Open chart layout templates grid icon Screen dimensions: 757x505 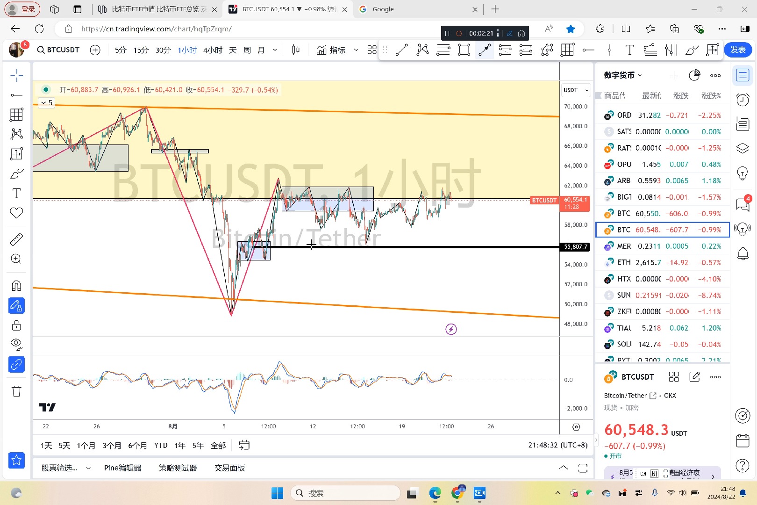pyautogui.click(x=372, y=50)
